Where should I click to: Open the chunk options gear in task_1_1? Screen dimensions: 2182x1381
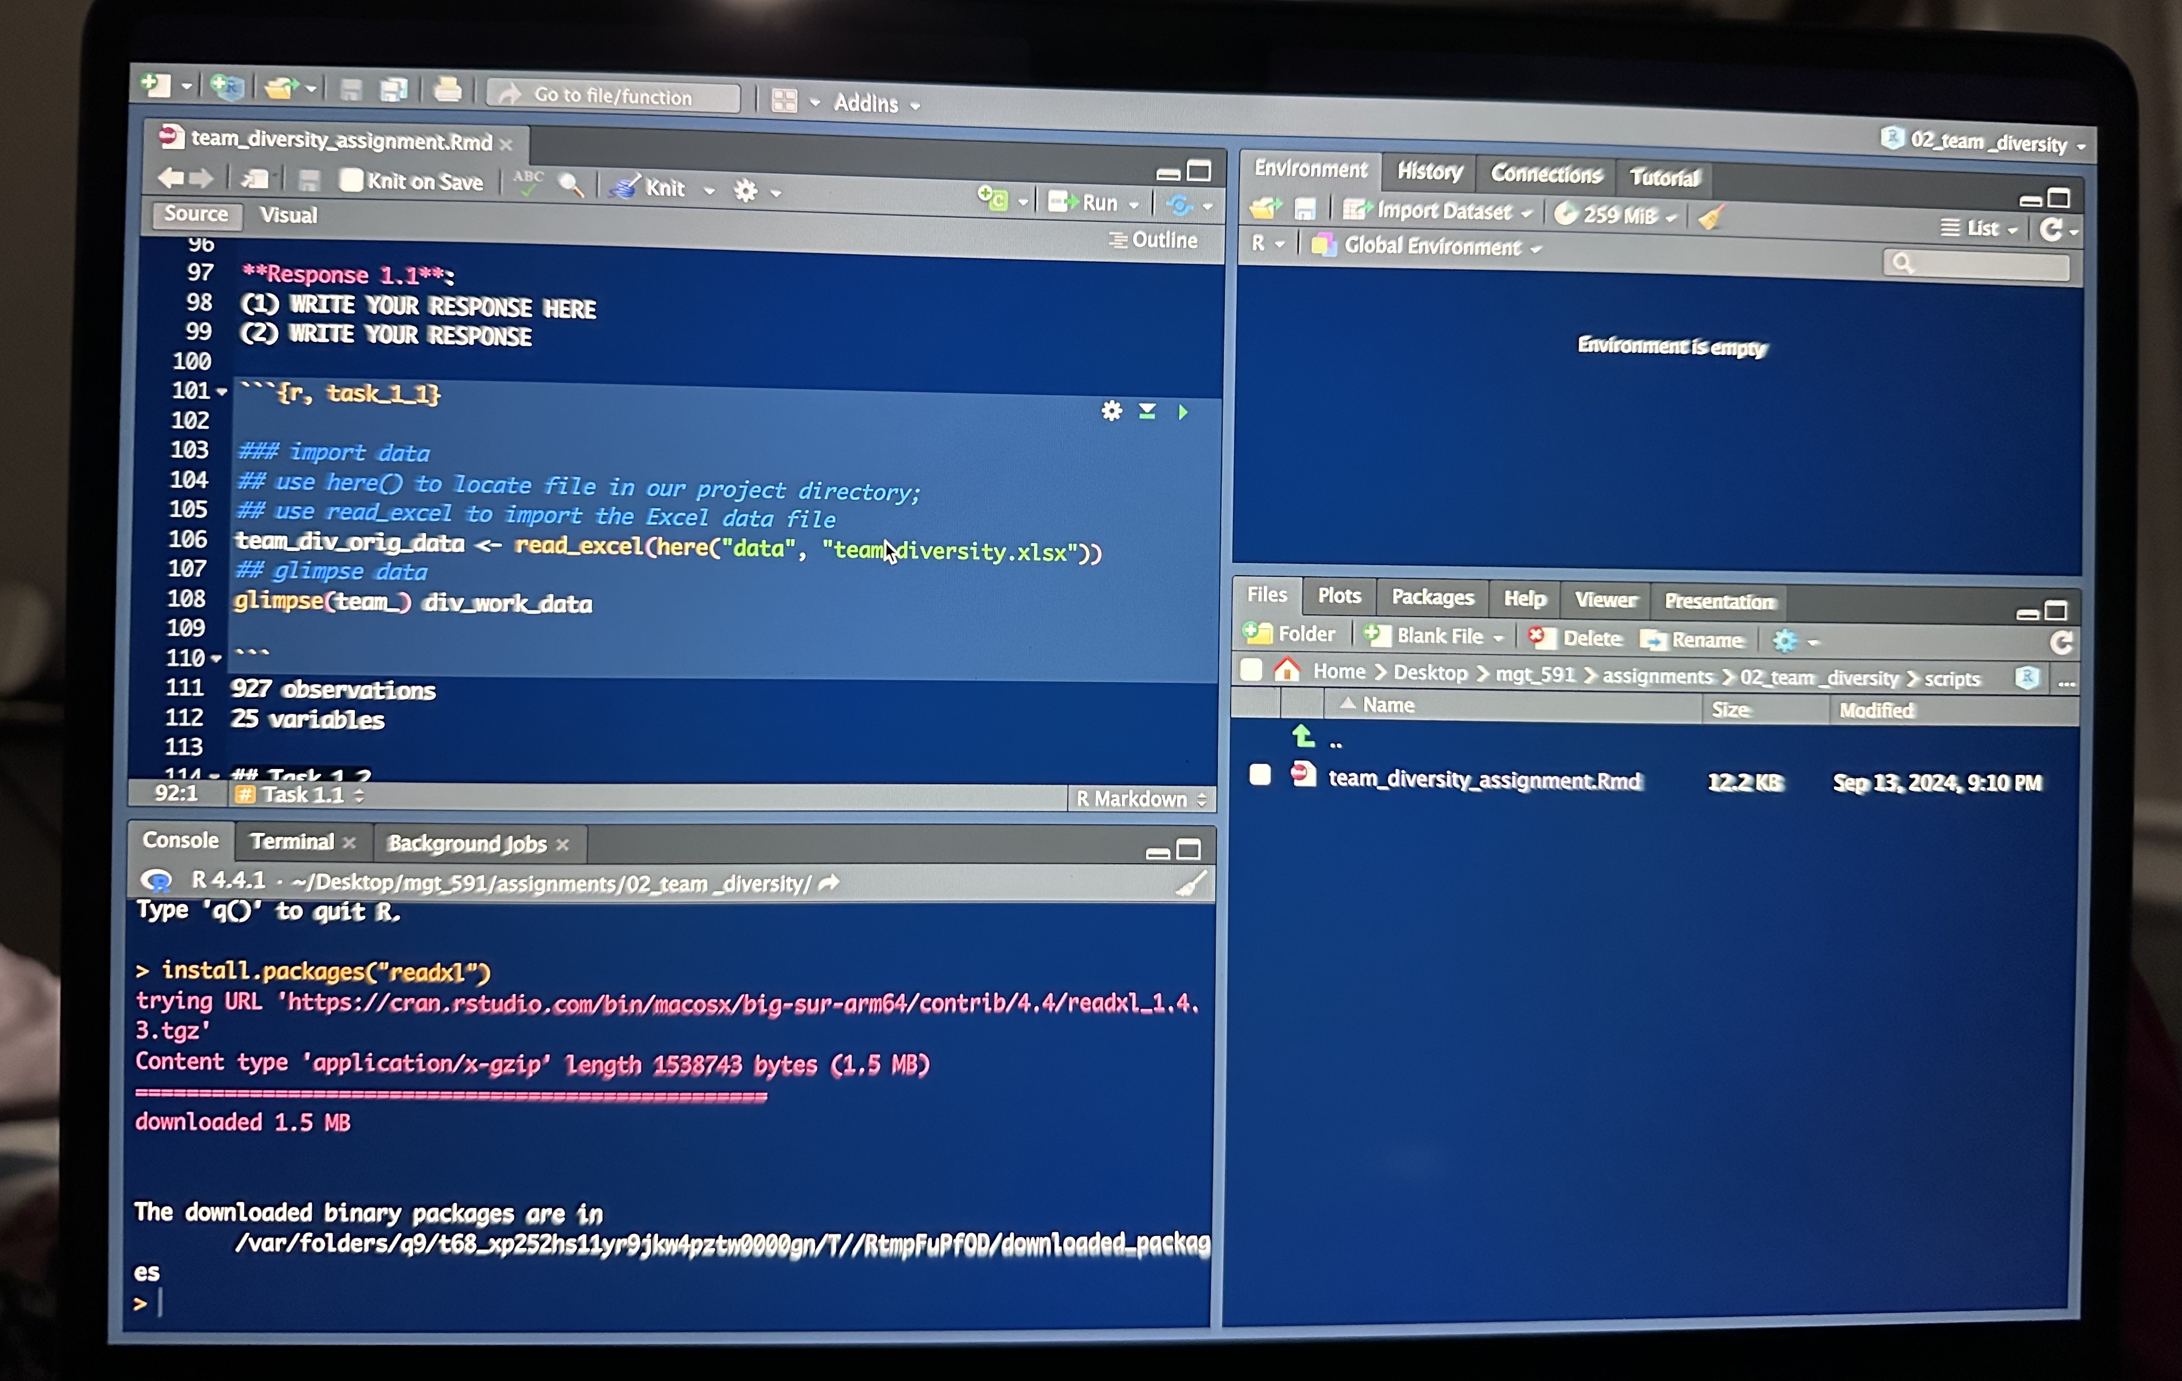pyautogui.click(x=1111, y=411)
